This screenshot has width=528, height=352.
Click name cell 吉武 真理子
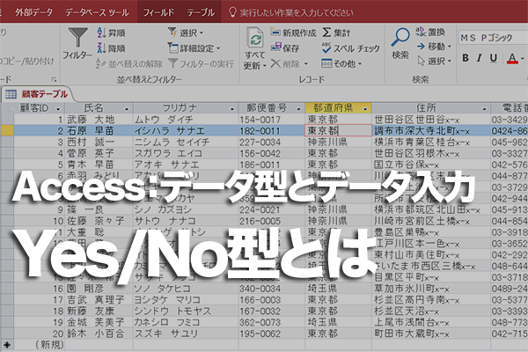(99, 300)
